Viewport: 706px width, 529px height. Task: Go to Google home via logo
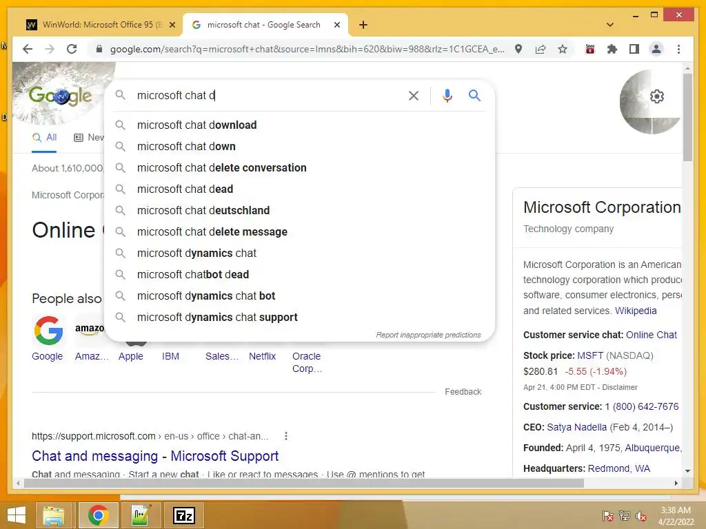tap(61, 95)
